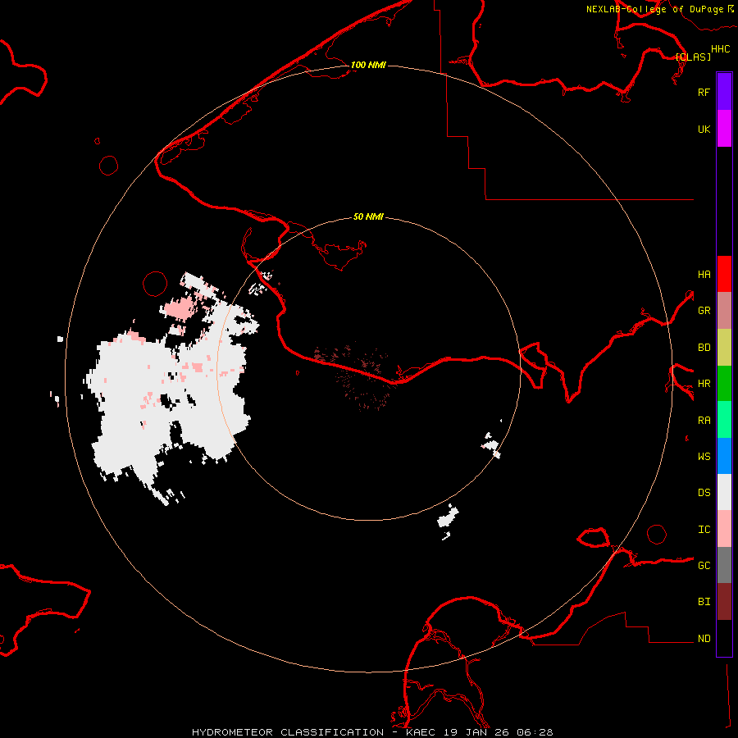Click the 100 NMI range ring label

[368, 65]
